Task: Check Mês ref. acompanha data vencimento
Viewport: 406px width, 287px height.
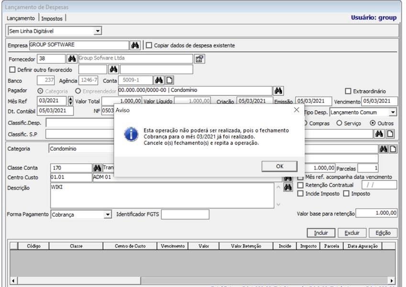Action: coord(300,177)
